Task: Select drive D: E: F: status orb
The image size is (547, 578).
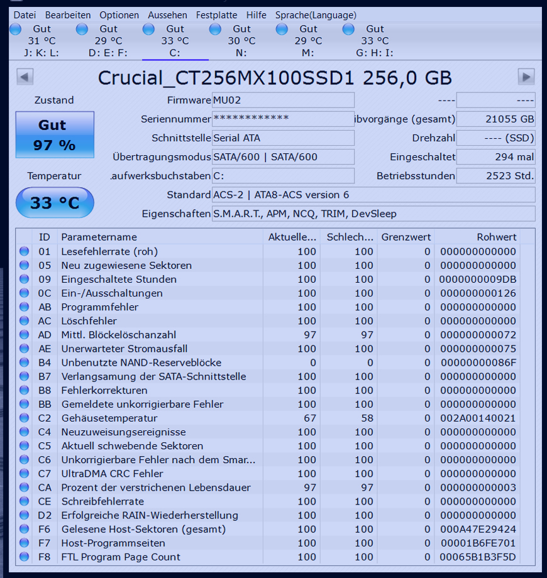Action: pyautogui.click(x=82, y=29)
